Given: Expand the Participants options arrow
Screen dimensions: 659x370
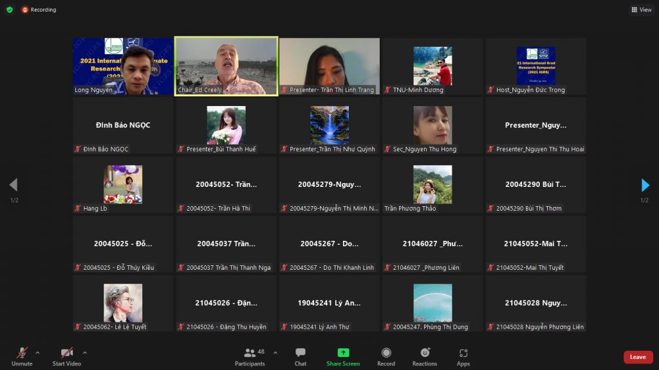Looking at the screenshot, I should click(275, 353).
